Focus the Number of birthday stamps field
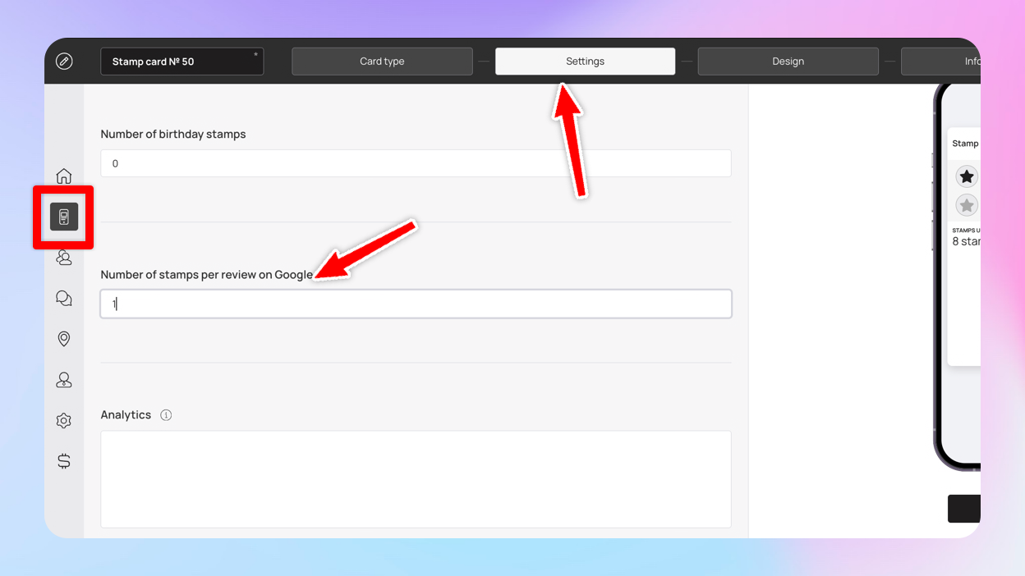 pos(416,163)
